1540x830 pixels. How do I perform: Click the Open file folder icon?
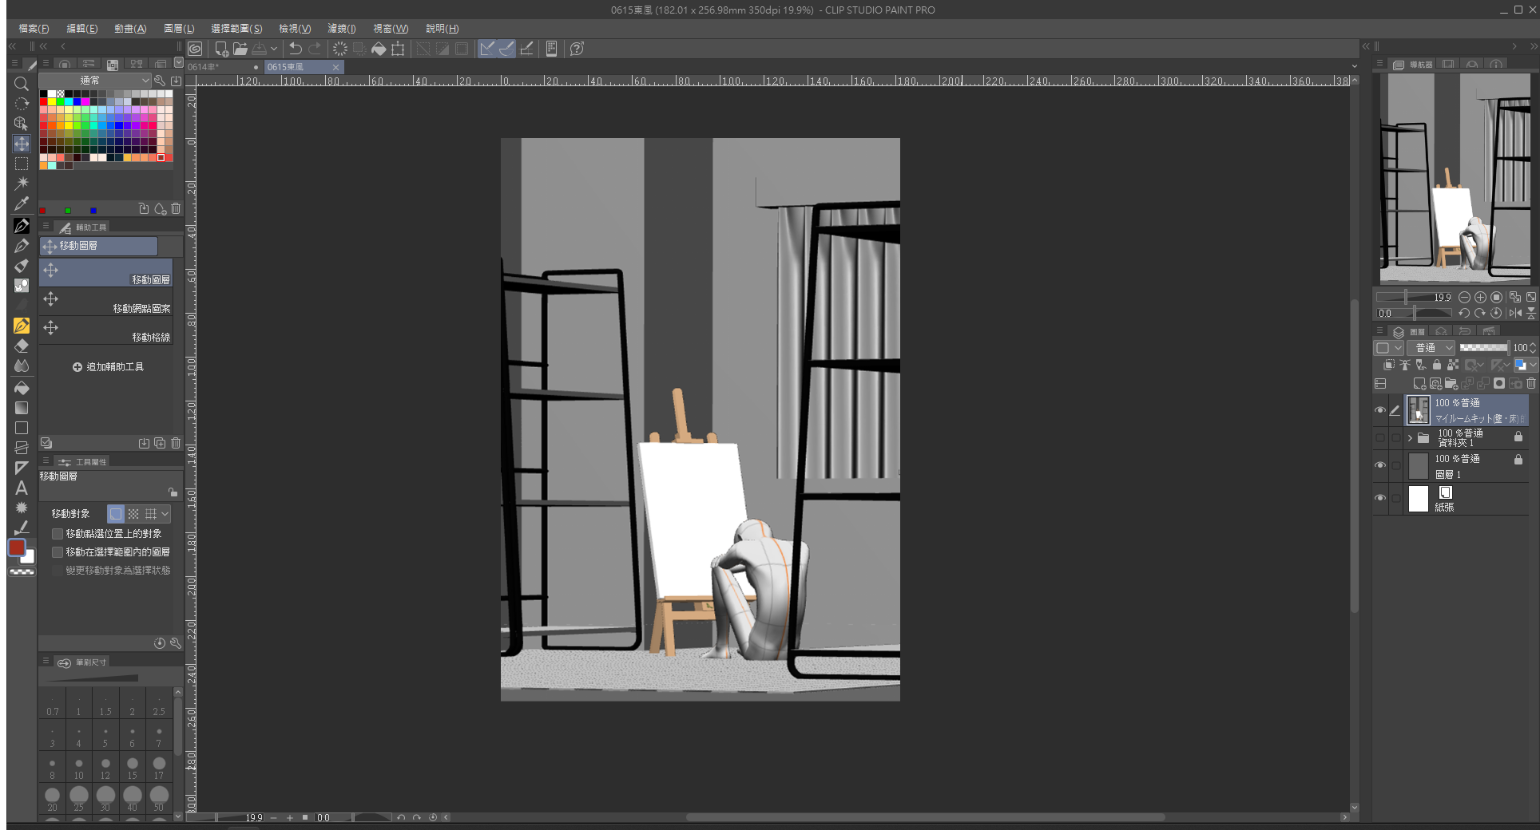240,49
